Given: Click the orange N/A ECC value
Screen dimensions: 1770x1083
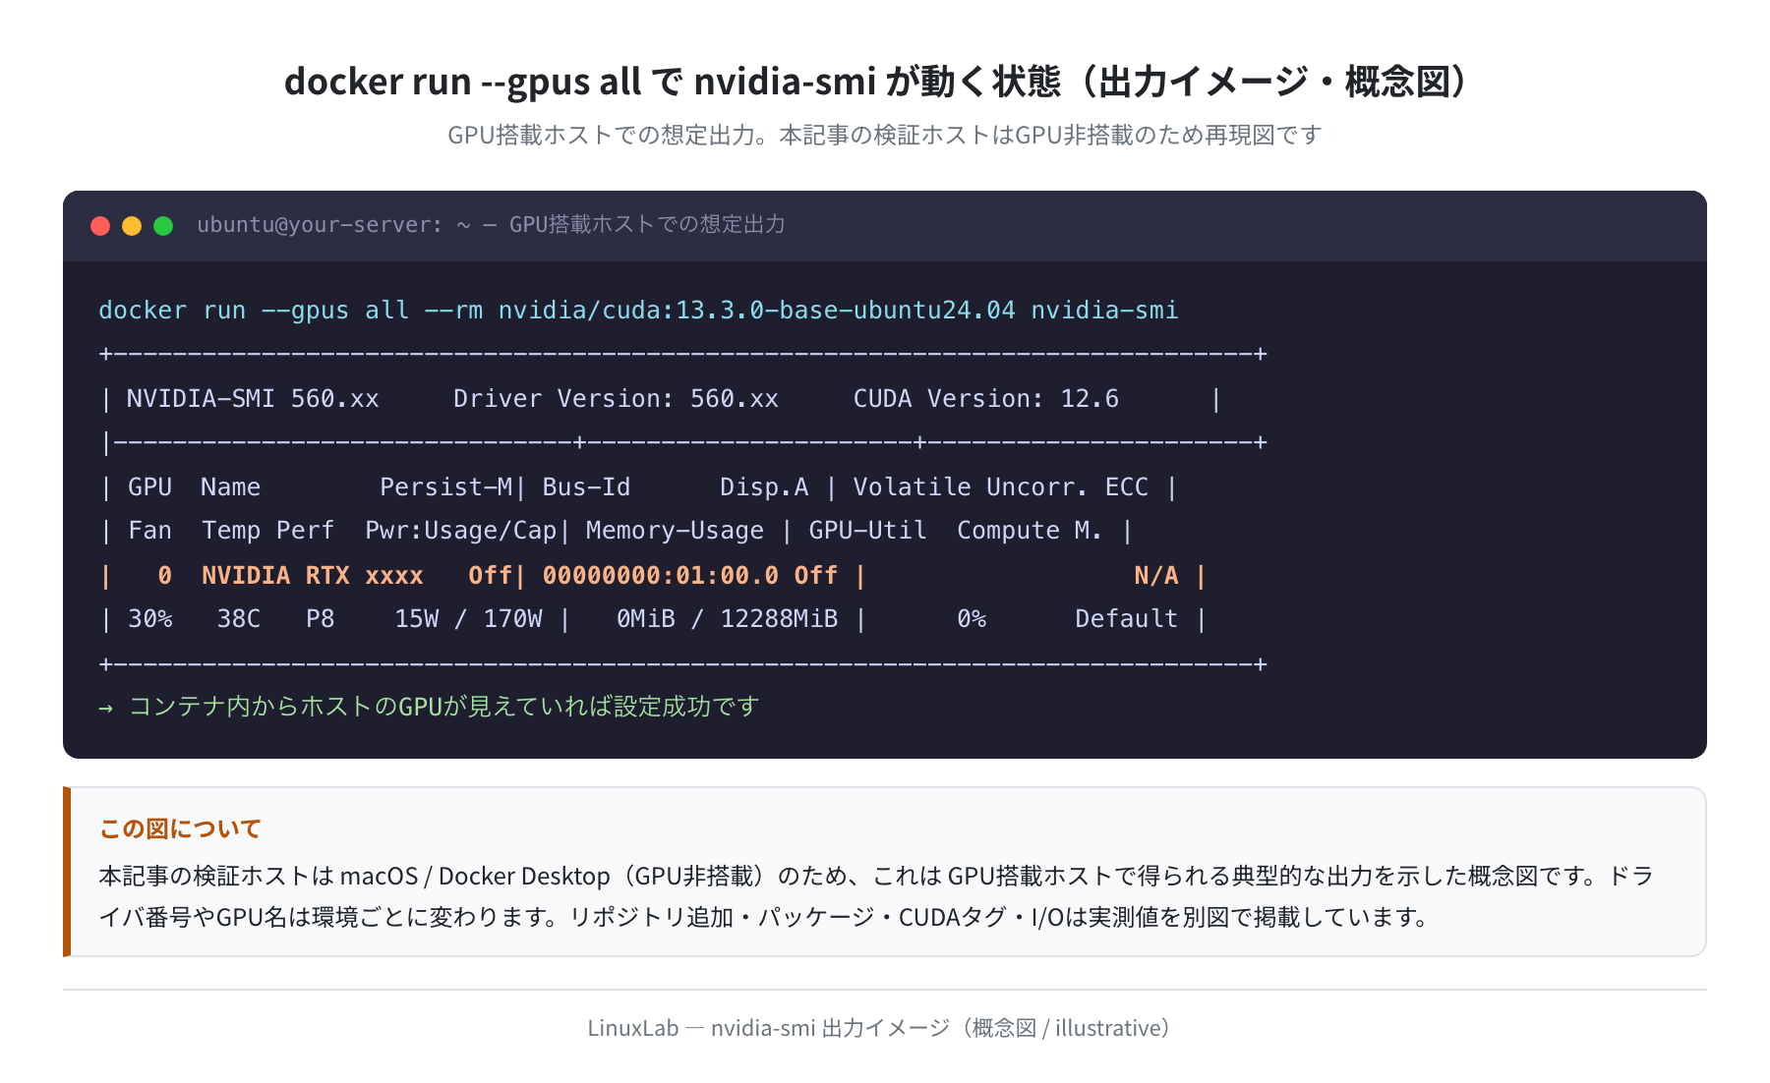Looking at the screenshot, I should tap(1155, 576).
